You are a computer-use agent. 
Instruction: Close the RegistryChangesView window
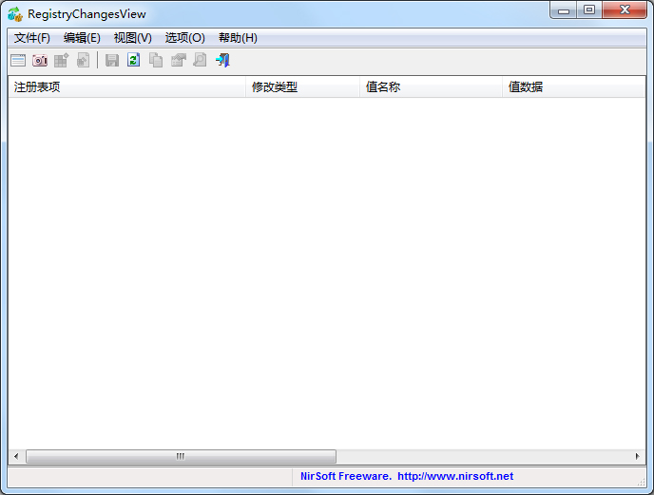[x=625, y=10]
